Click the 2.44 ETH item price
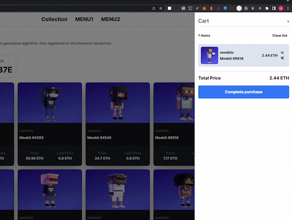 [270, 56]
